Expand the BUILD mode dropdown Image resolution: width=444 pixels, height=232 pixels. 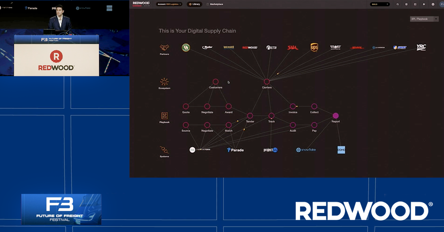[x=380, y=4]
